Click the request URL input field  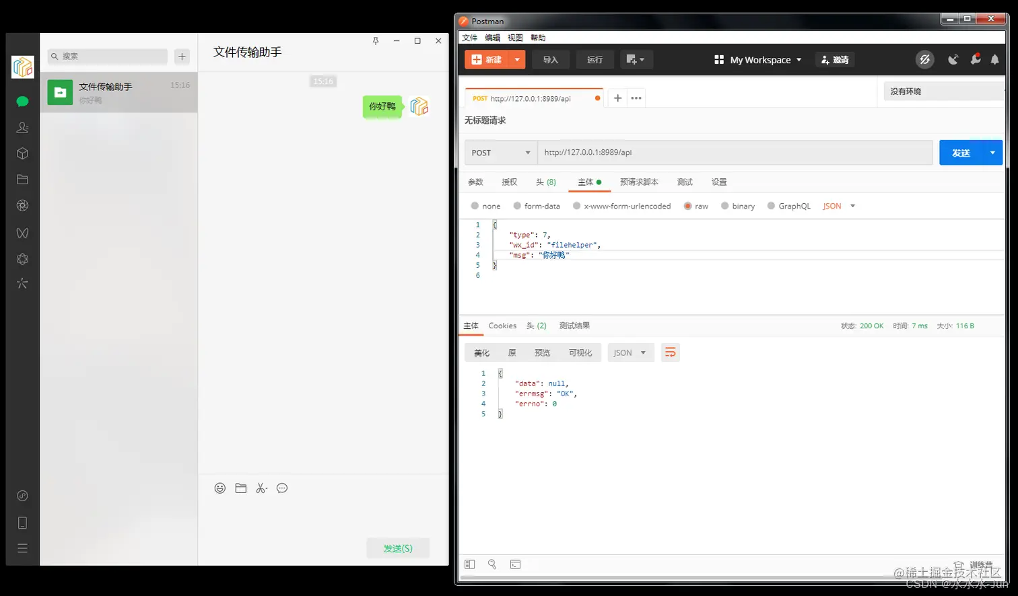click(x=735, y=153)
